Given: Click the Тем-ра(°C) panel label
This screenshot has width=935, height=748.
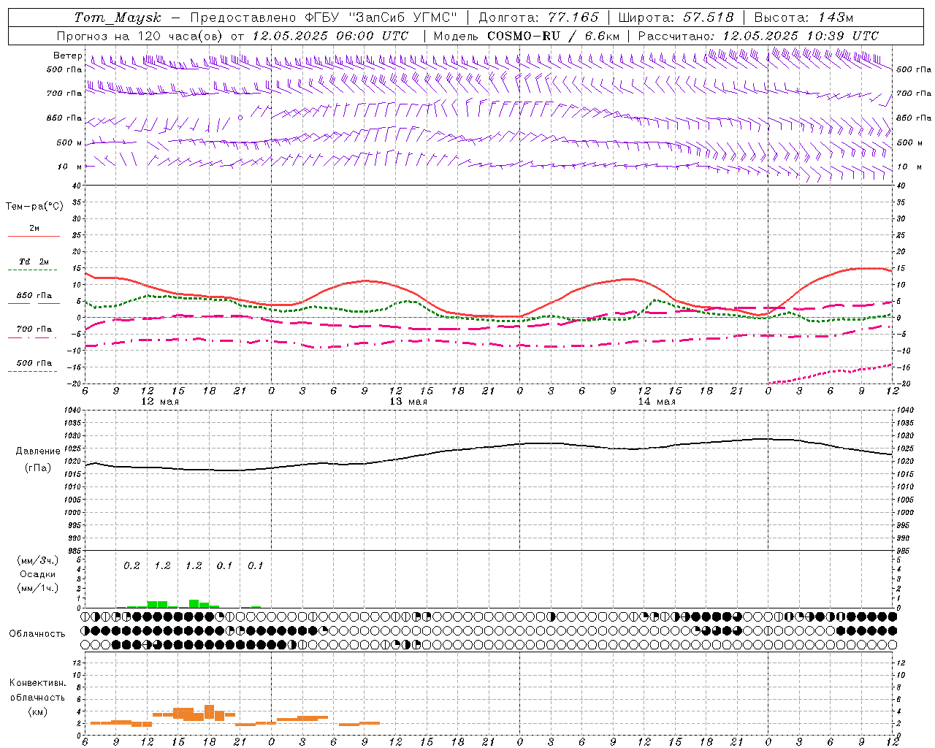Looking at the screenshot, I should click(x=34, y=206).
